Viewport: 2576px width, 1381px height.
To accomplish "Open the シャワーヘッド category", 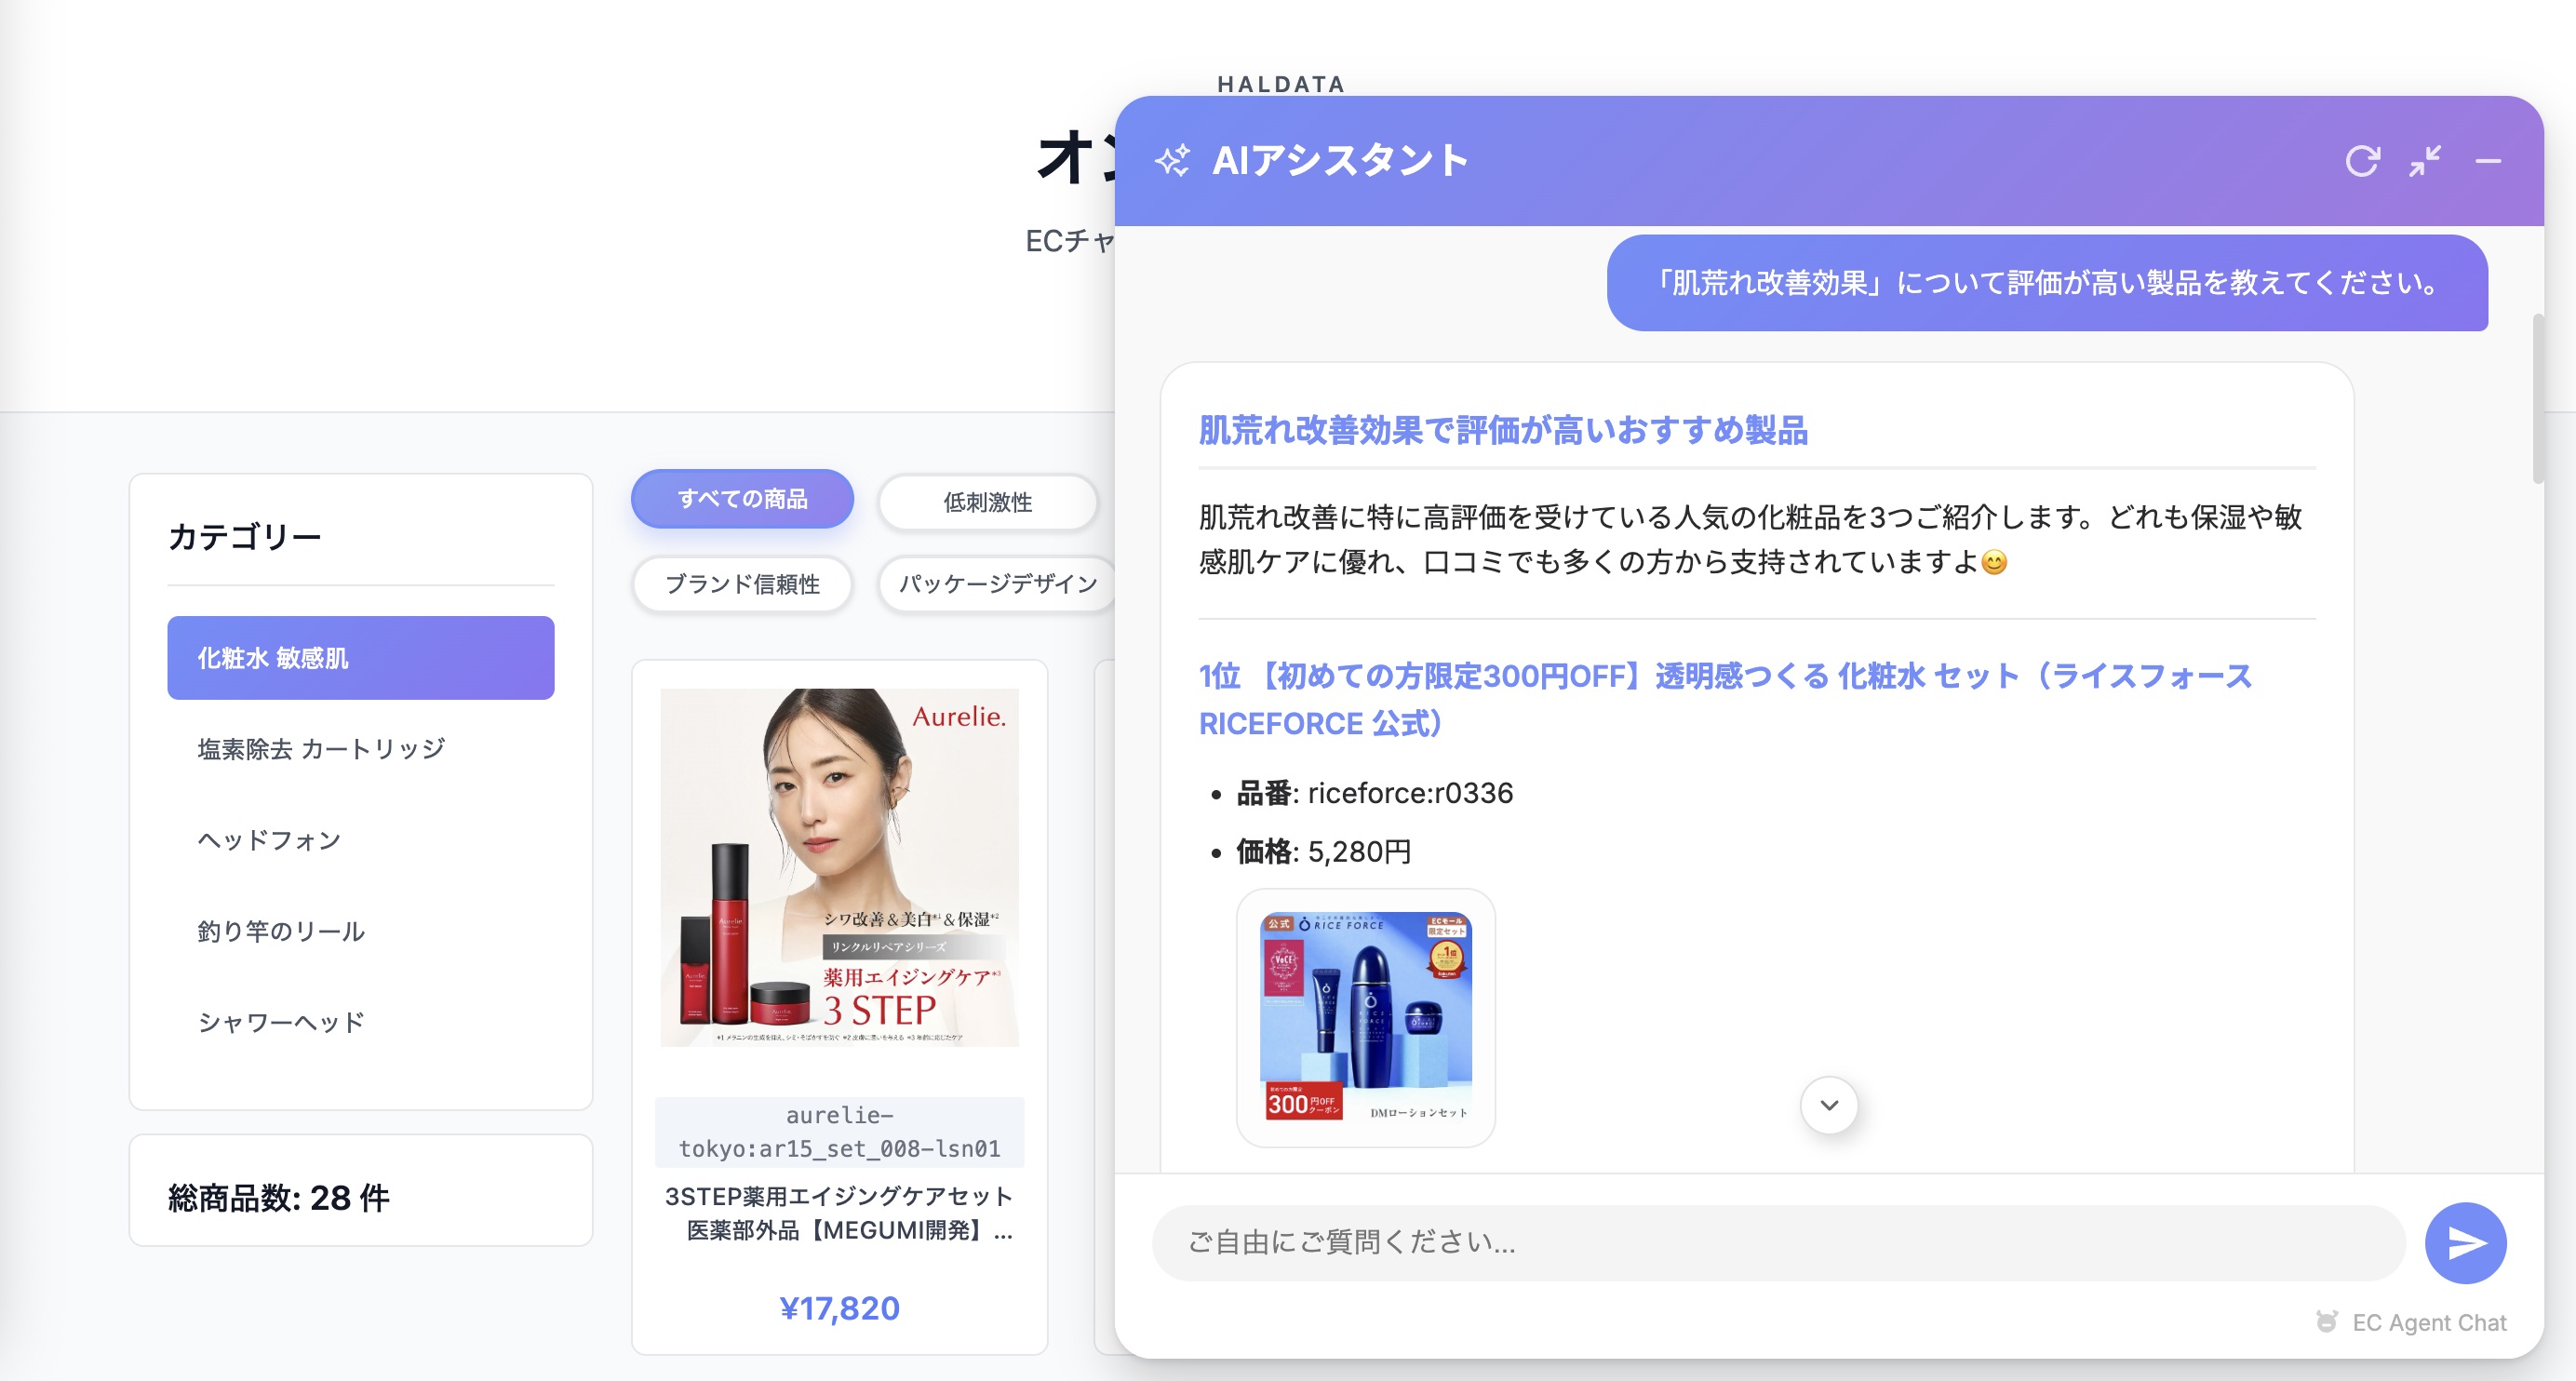I will pyautogui.click(x=281, y=1021).
